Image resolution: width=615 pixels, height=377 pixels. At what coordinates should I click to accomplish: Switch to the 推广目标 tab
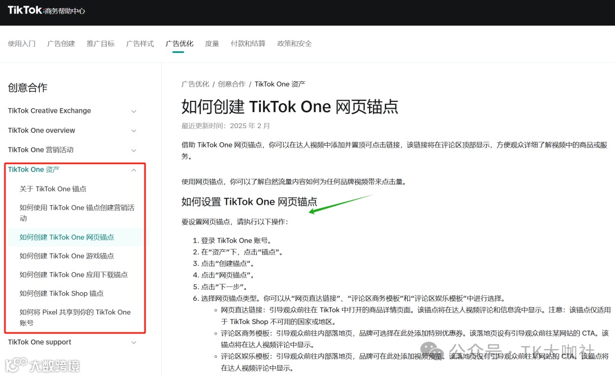click(100, 43)
